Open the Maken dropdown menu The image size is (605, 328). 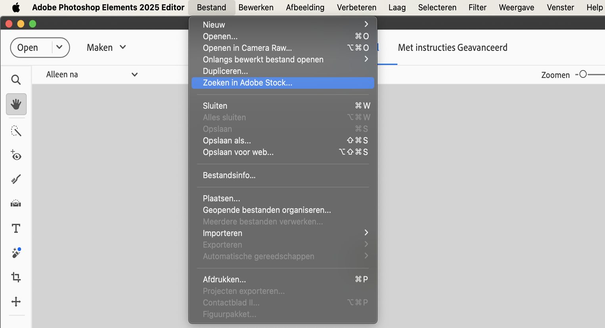pyautogui.click(x=106, y=48)
